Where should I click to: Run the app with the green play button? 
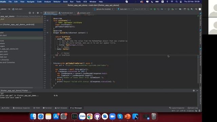pyautogui.click(x=151, y=9)
